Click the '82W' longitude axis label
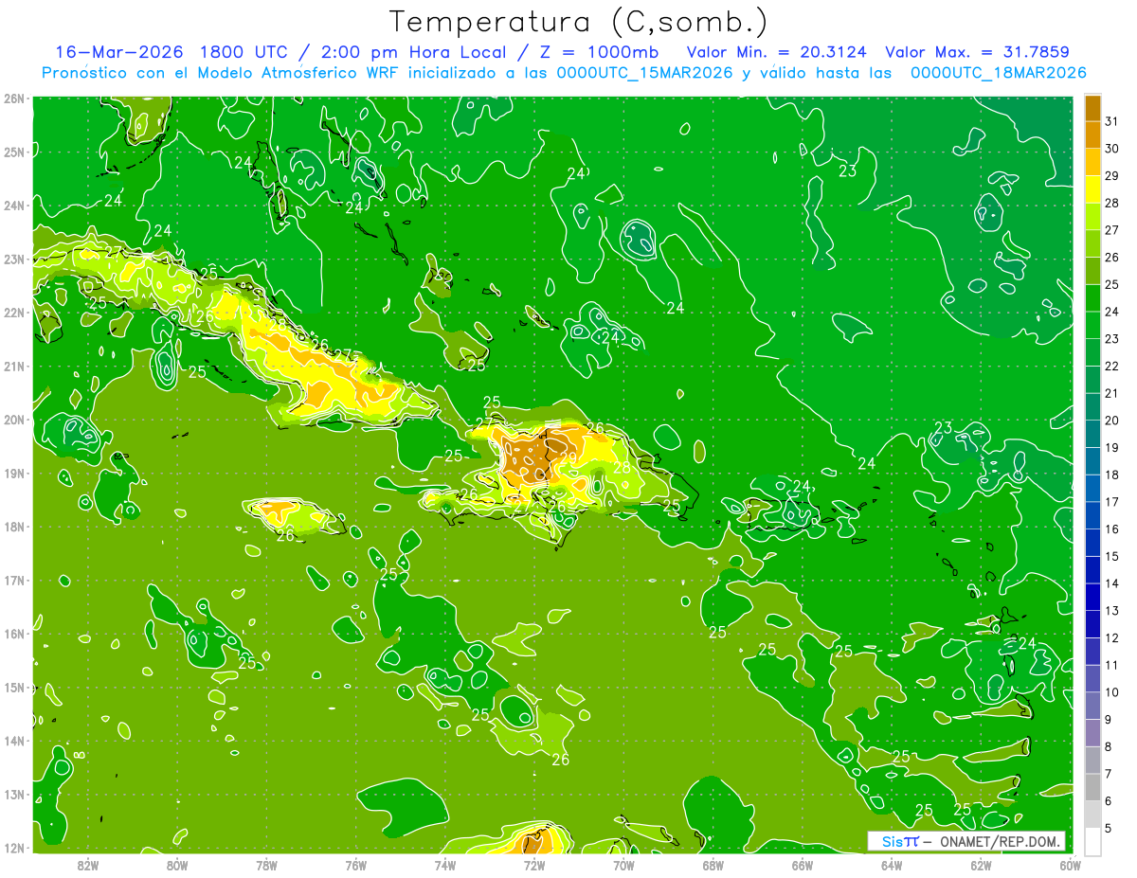This screenshot has height=878, width=1137. (88, 865)
